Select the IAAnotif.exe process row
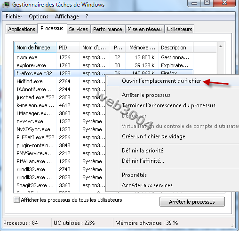The height and width of the screenshot is (231, 239). (60, 89)
